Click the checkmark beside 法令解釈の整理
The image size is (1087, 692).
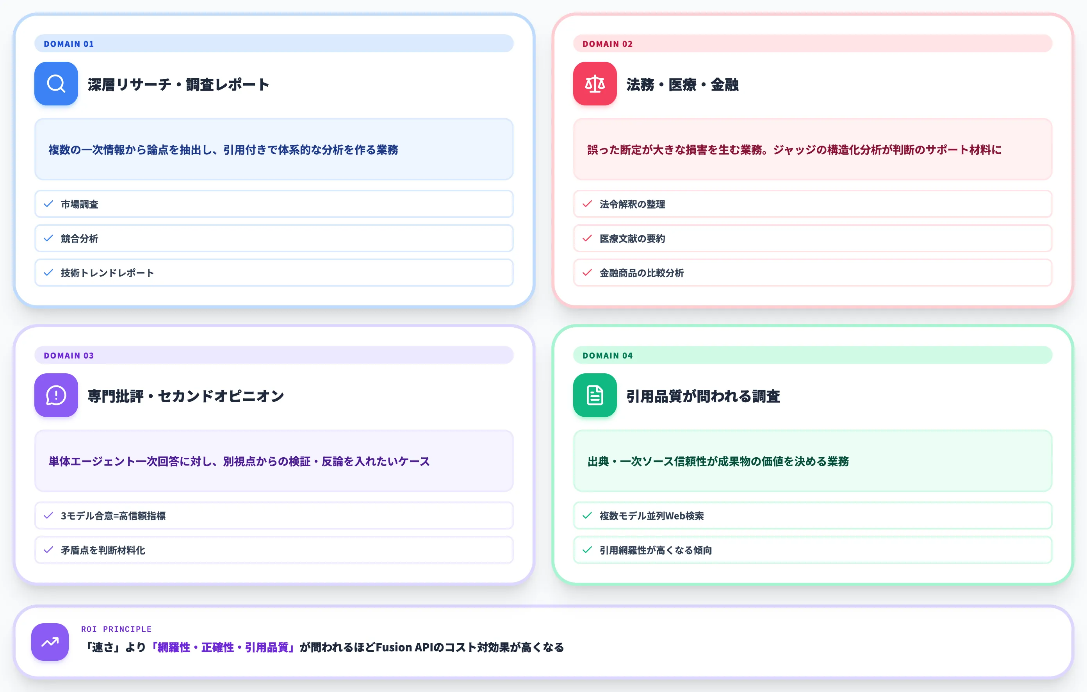(587, 204)
